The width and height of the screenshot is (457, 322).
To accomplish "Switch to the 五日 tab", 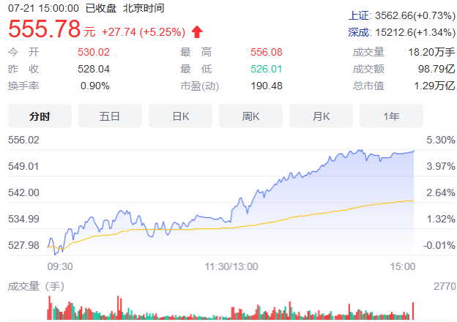I will [x=110, y=116].
